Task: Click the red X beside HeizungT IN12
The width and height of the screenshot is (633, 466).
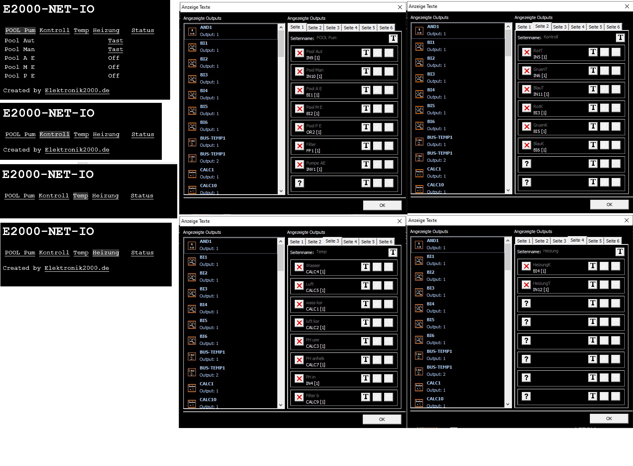Action: tap(526, 285)
